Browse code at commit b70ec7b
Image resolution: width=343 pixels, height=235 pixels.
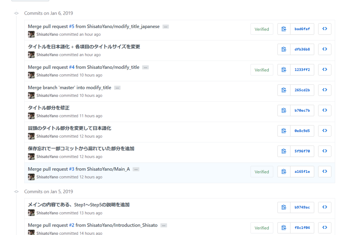pyautogui.click(x=324, y=110)
